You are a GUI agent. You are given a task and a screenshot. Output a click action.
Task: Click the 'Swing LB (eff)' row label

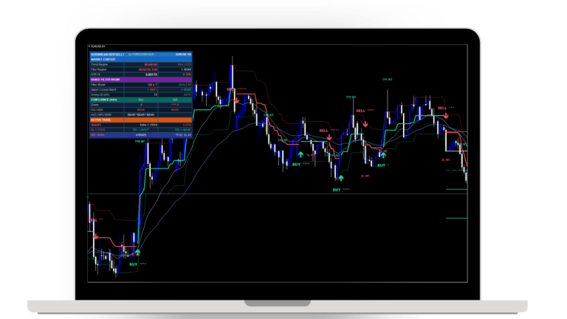pyautogui.click(x=100, y=95)
